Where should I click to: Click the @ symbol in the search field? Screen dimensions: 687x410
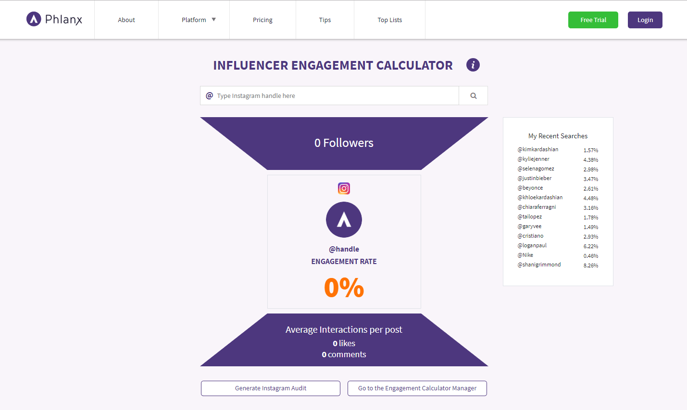209,96
